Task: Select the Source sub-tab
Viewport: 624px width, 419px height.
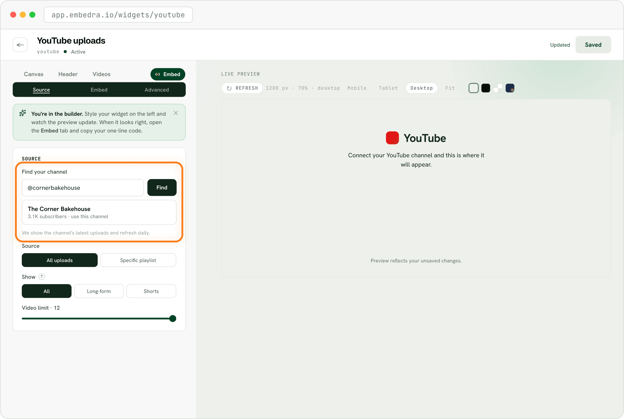Action: click(41, 89)
